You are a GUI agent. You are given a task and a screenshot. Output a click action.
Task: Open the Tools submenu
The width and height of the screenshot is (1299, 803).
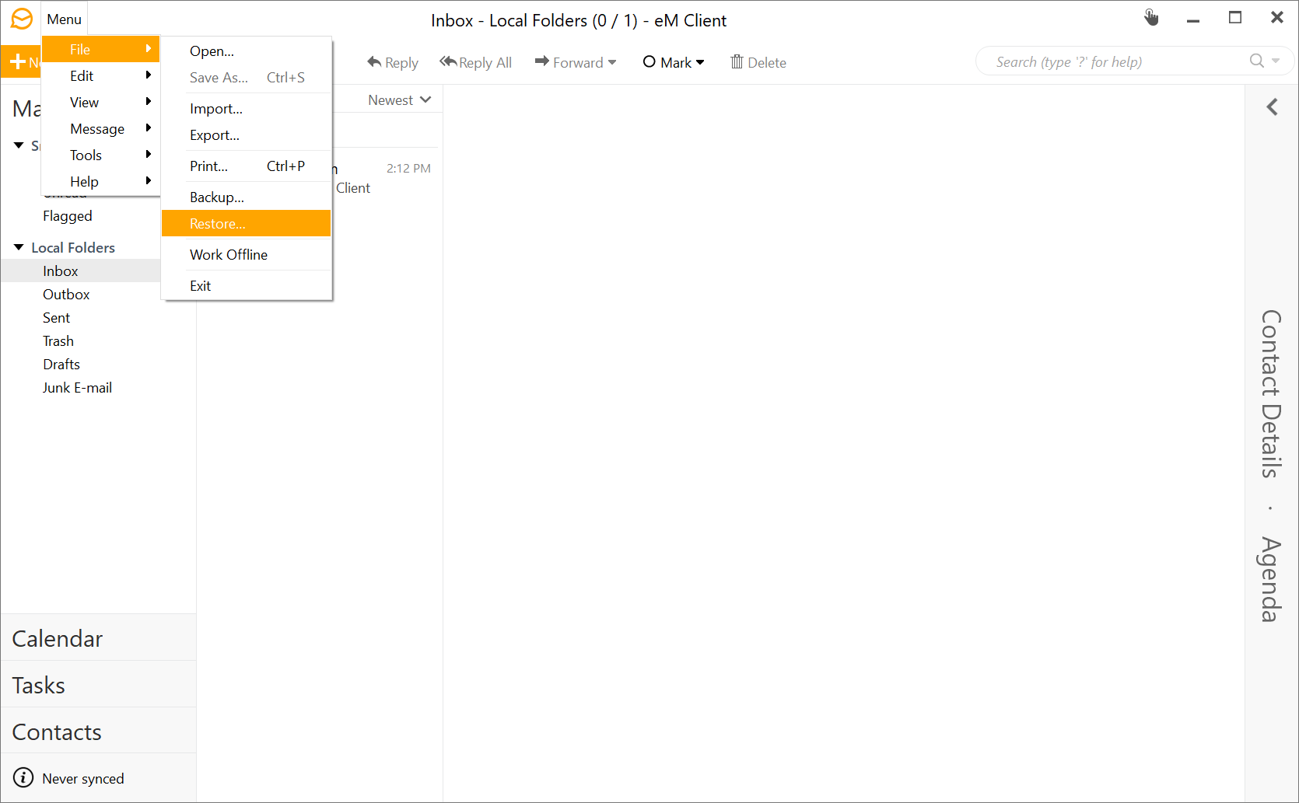click(x=100, y=155)
